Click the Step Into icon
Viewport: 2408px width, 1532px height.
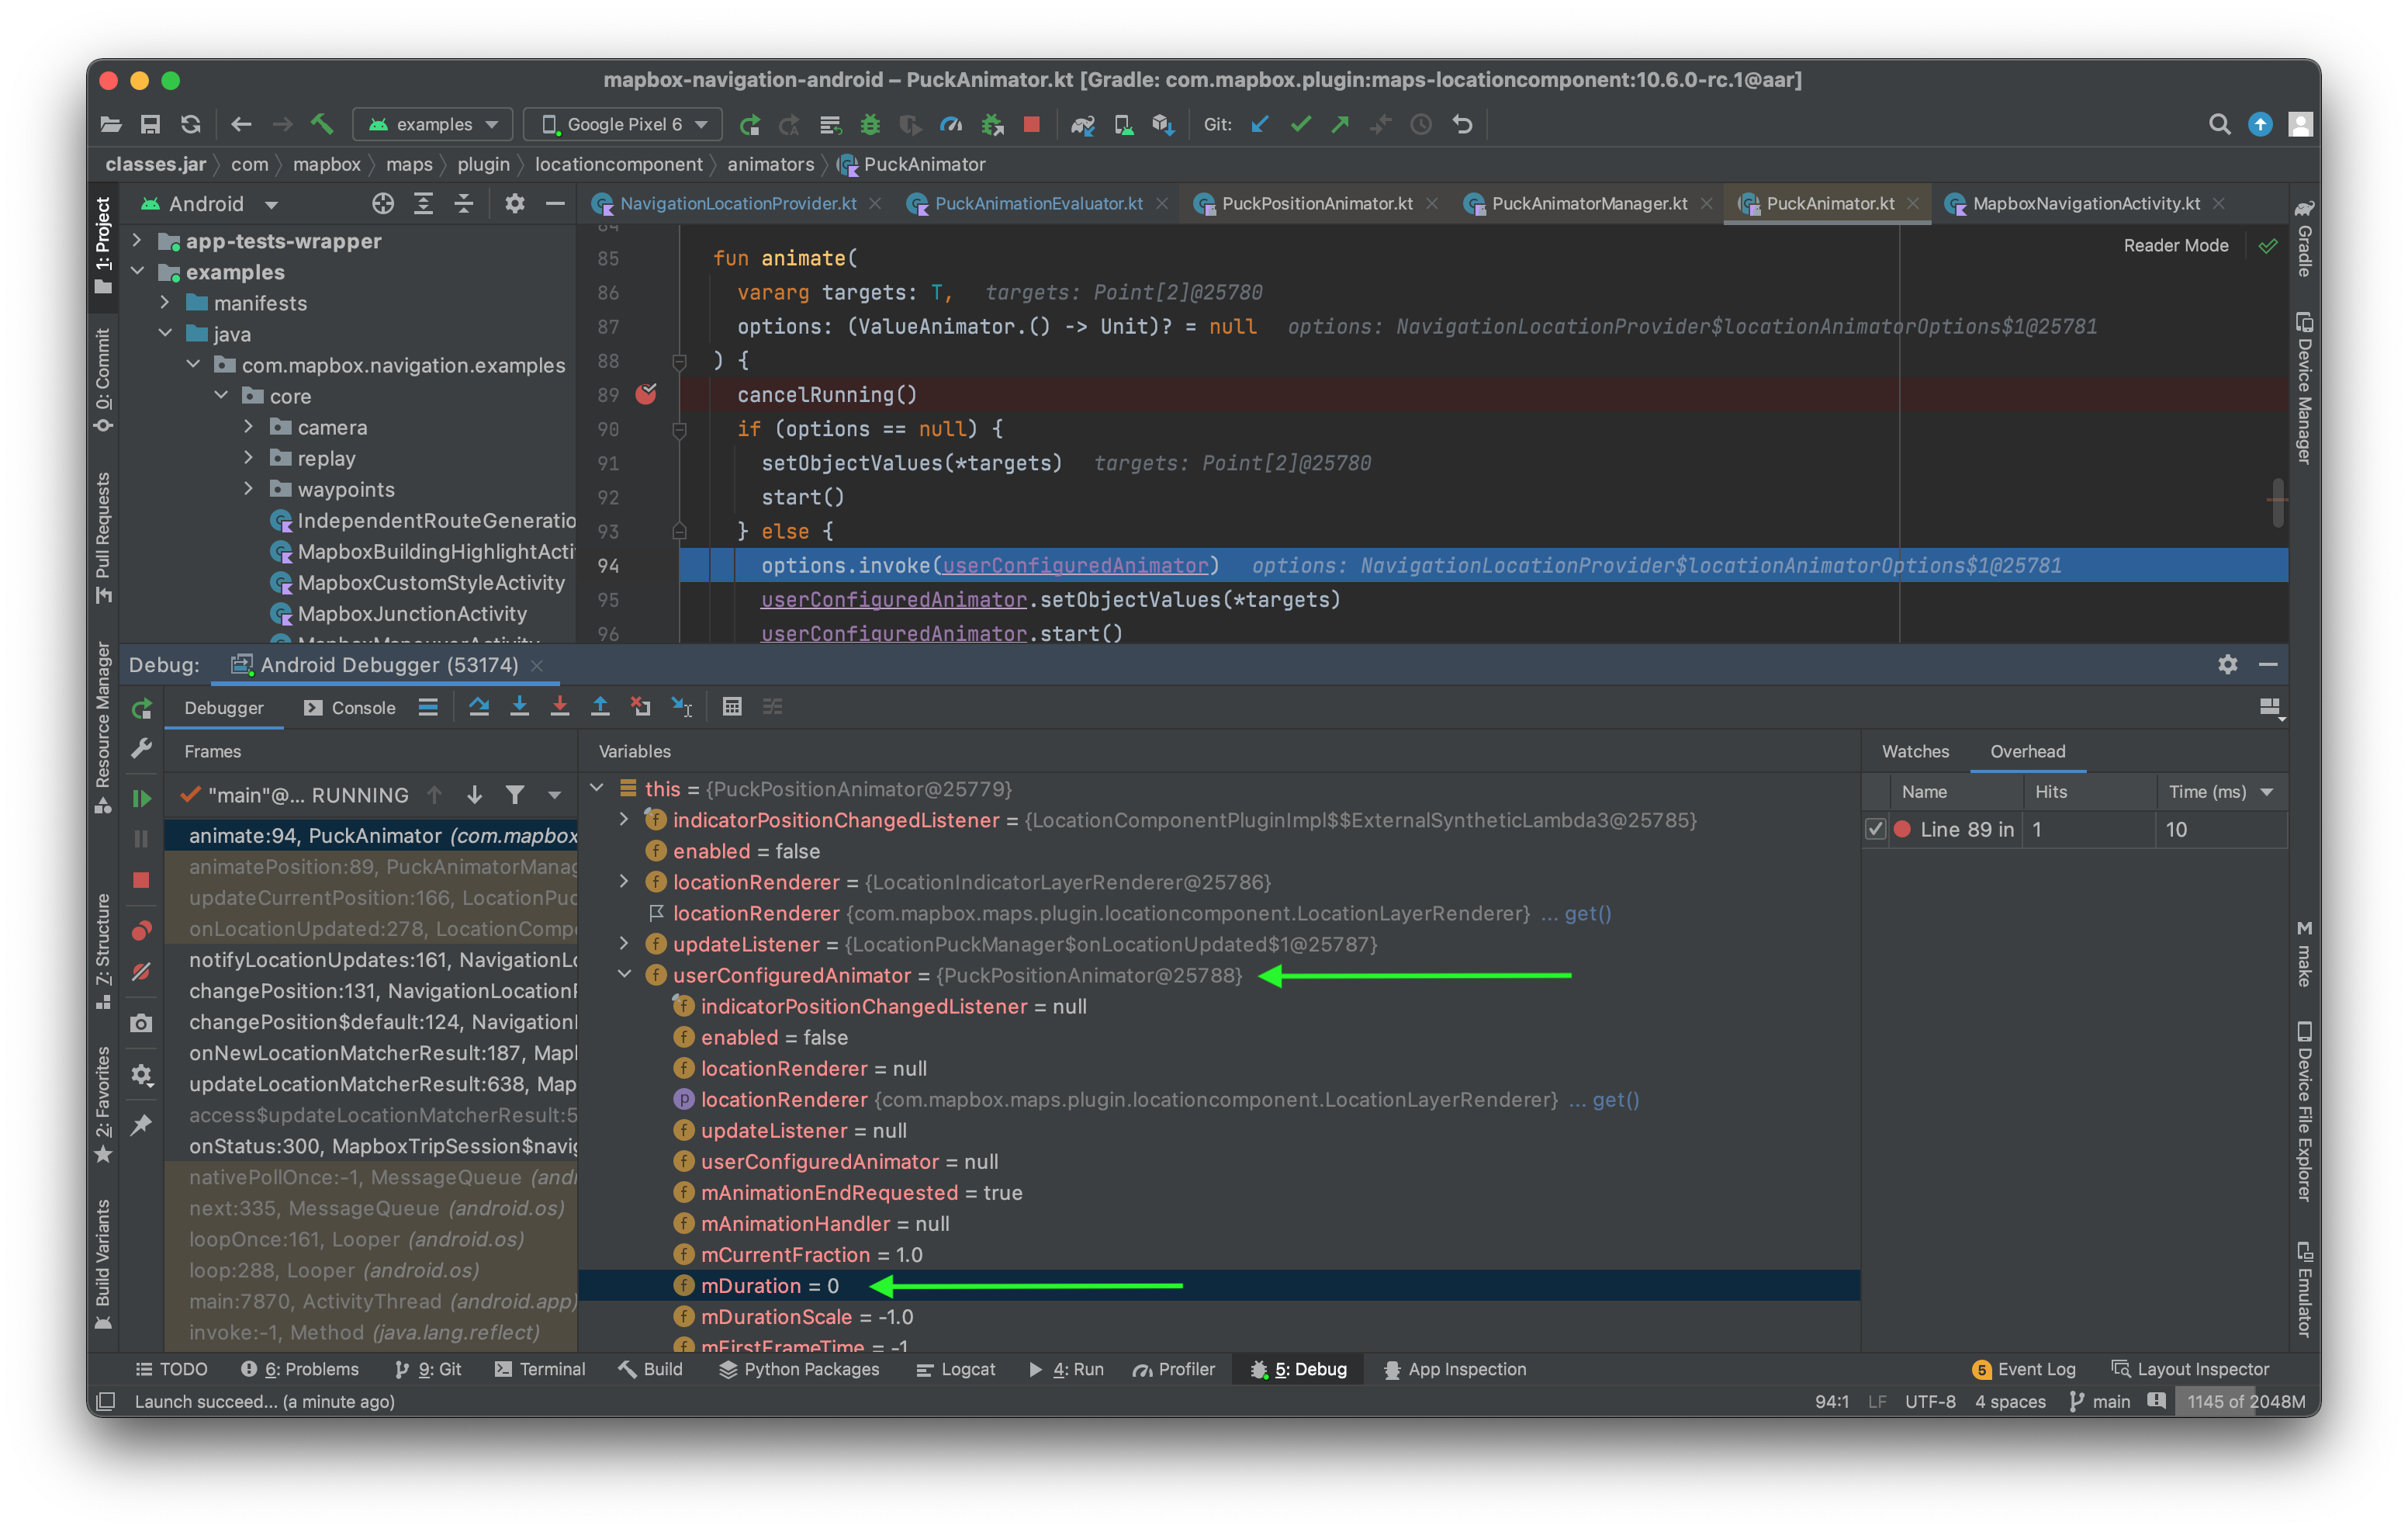point(519,708)
